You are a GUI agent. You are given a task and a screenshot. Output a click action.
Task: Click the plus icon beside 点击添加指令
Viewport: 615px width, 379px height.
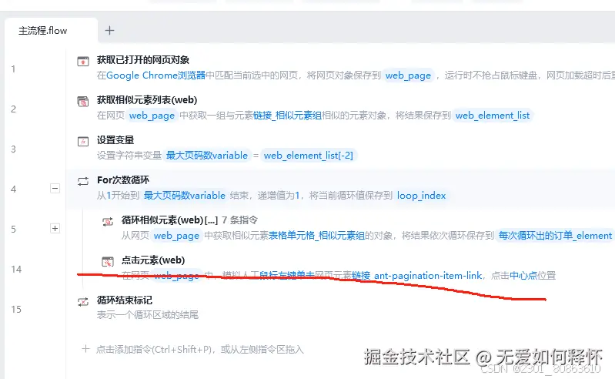click(85, 348)
